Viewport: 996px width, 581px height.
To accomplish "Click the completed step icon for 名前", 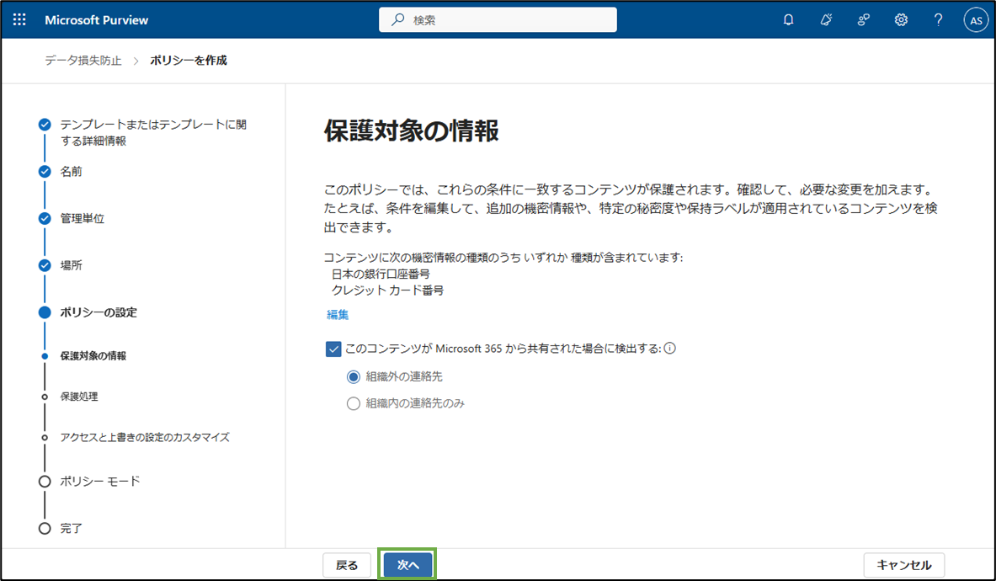I will 45,172.
